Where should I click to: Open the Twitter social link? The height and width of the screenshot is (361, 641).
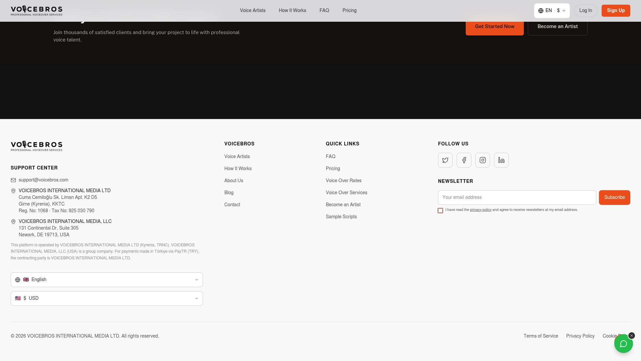[x=445, y=160]
